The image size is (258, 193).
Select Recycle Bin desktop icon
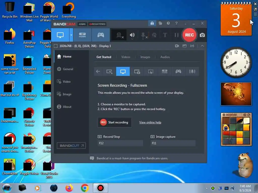pos(10,10)
